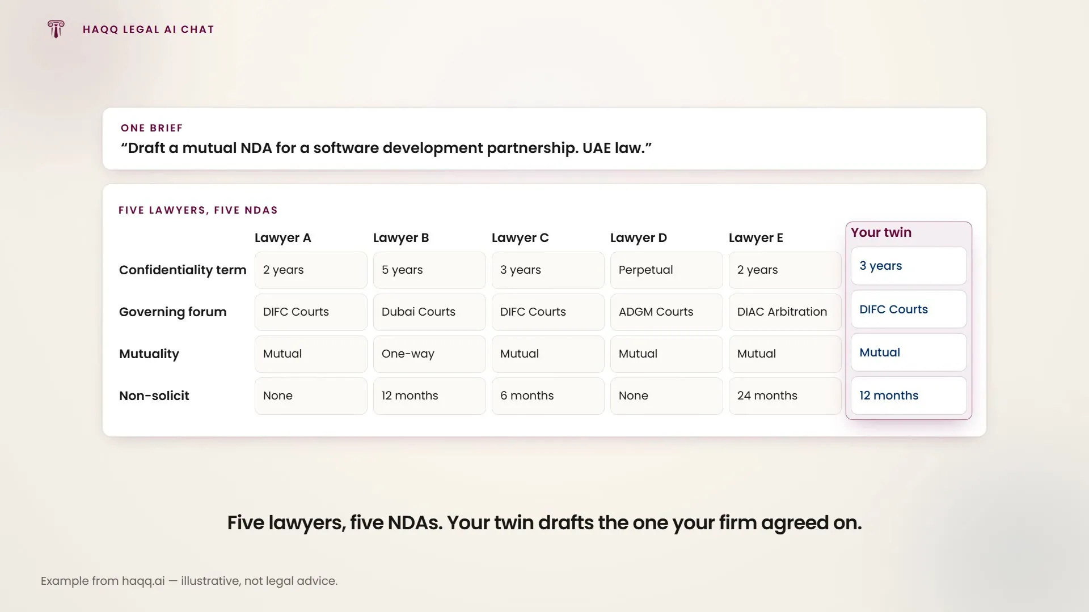Click the mutual NDA brief quote

tap(386, 148)
